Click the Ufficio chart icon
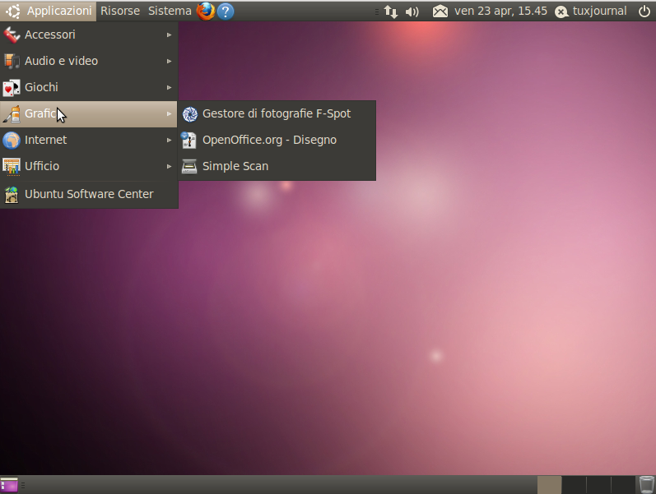This screenshot has height=494, width=656. point(12,166)
